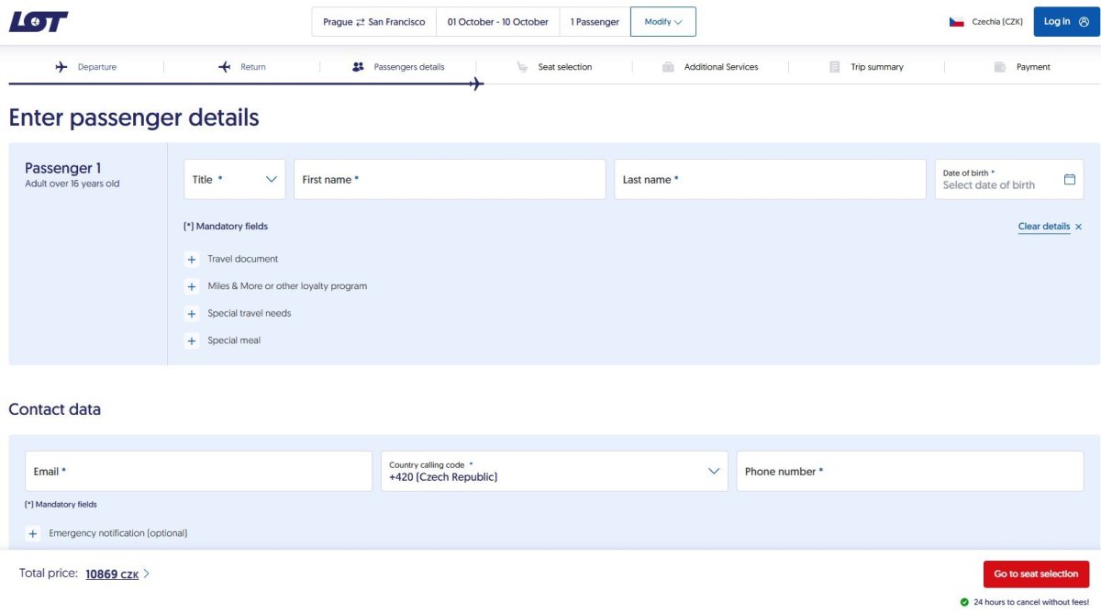The width and height of the screenshot is (1101, 613).
Task: Click the Passengers details people icon
Action: (358, 67)
